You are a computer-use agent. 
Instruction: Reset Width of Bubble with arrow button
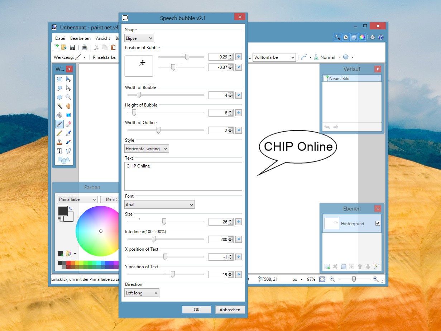tap(239, 95)
